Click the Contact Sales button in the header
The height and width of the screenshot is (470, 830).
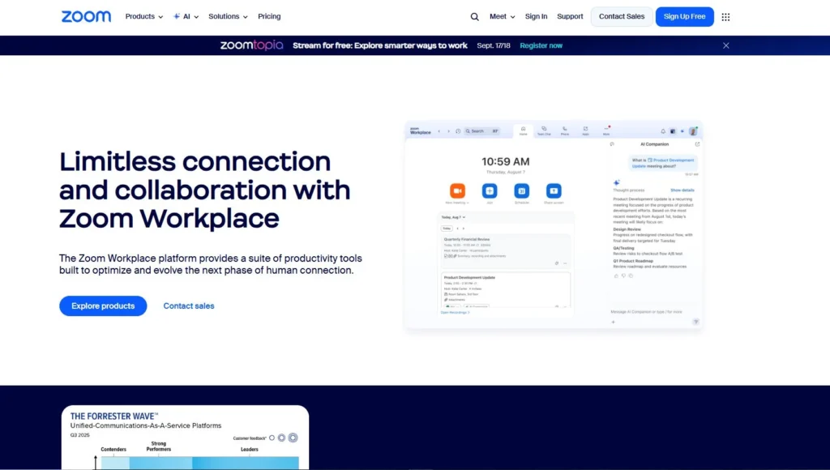[622, 16]
